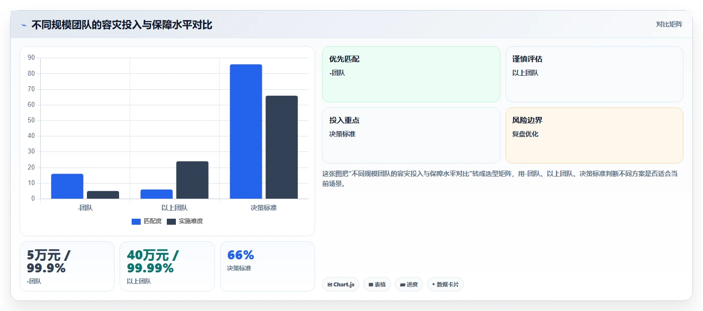Click the icon inside the 进度 chip
Viewport: 703px width, 311px height.
click(403, 284)
